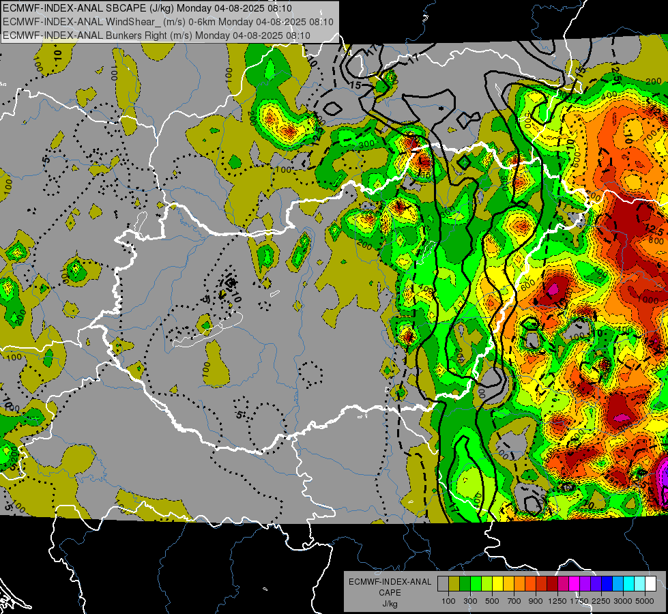Image resolution: width=668 pixels, height=614 pixels.
Task: Pick the indigo swatch left of 2250
Action: click(596, 583)
